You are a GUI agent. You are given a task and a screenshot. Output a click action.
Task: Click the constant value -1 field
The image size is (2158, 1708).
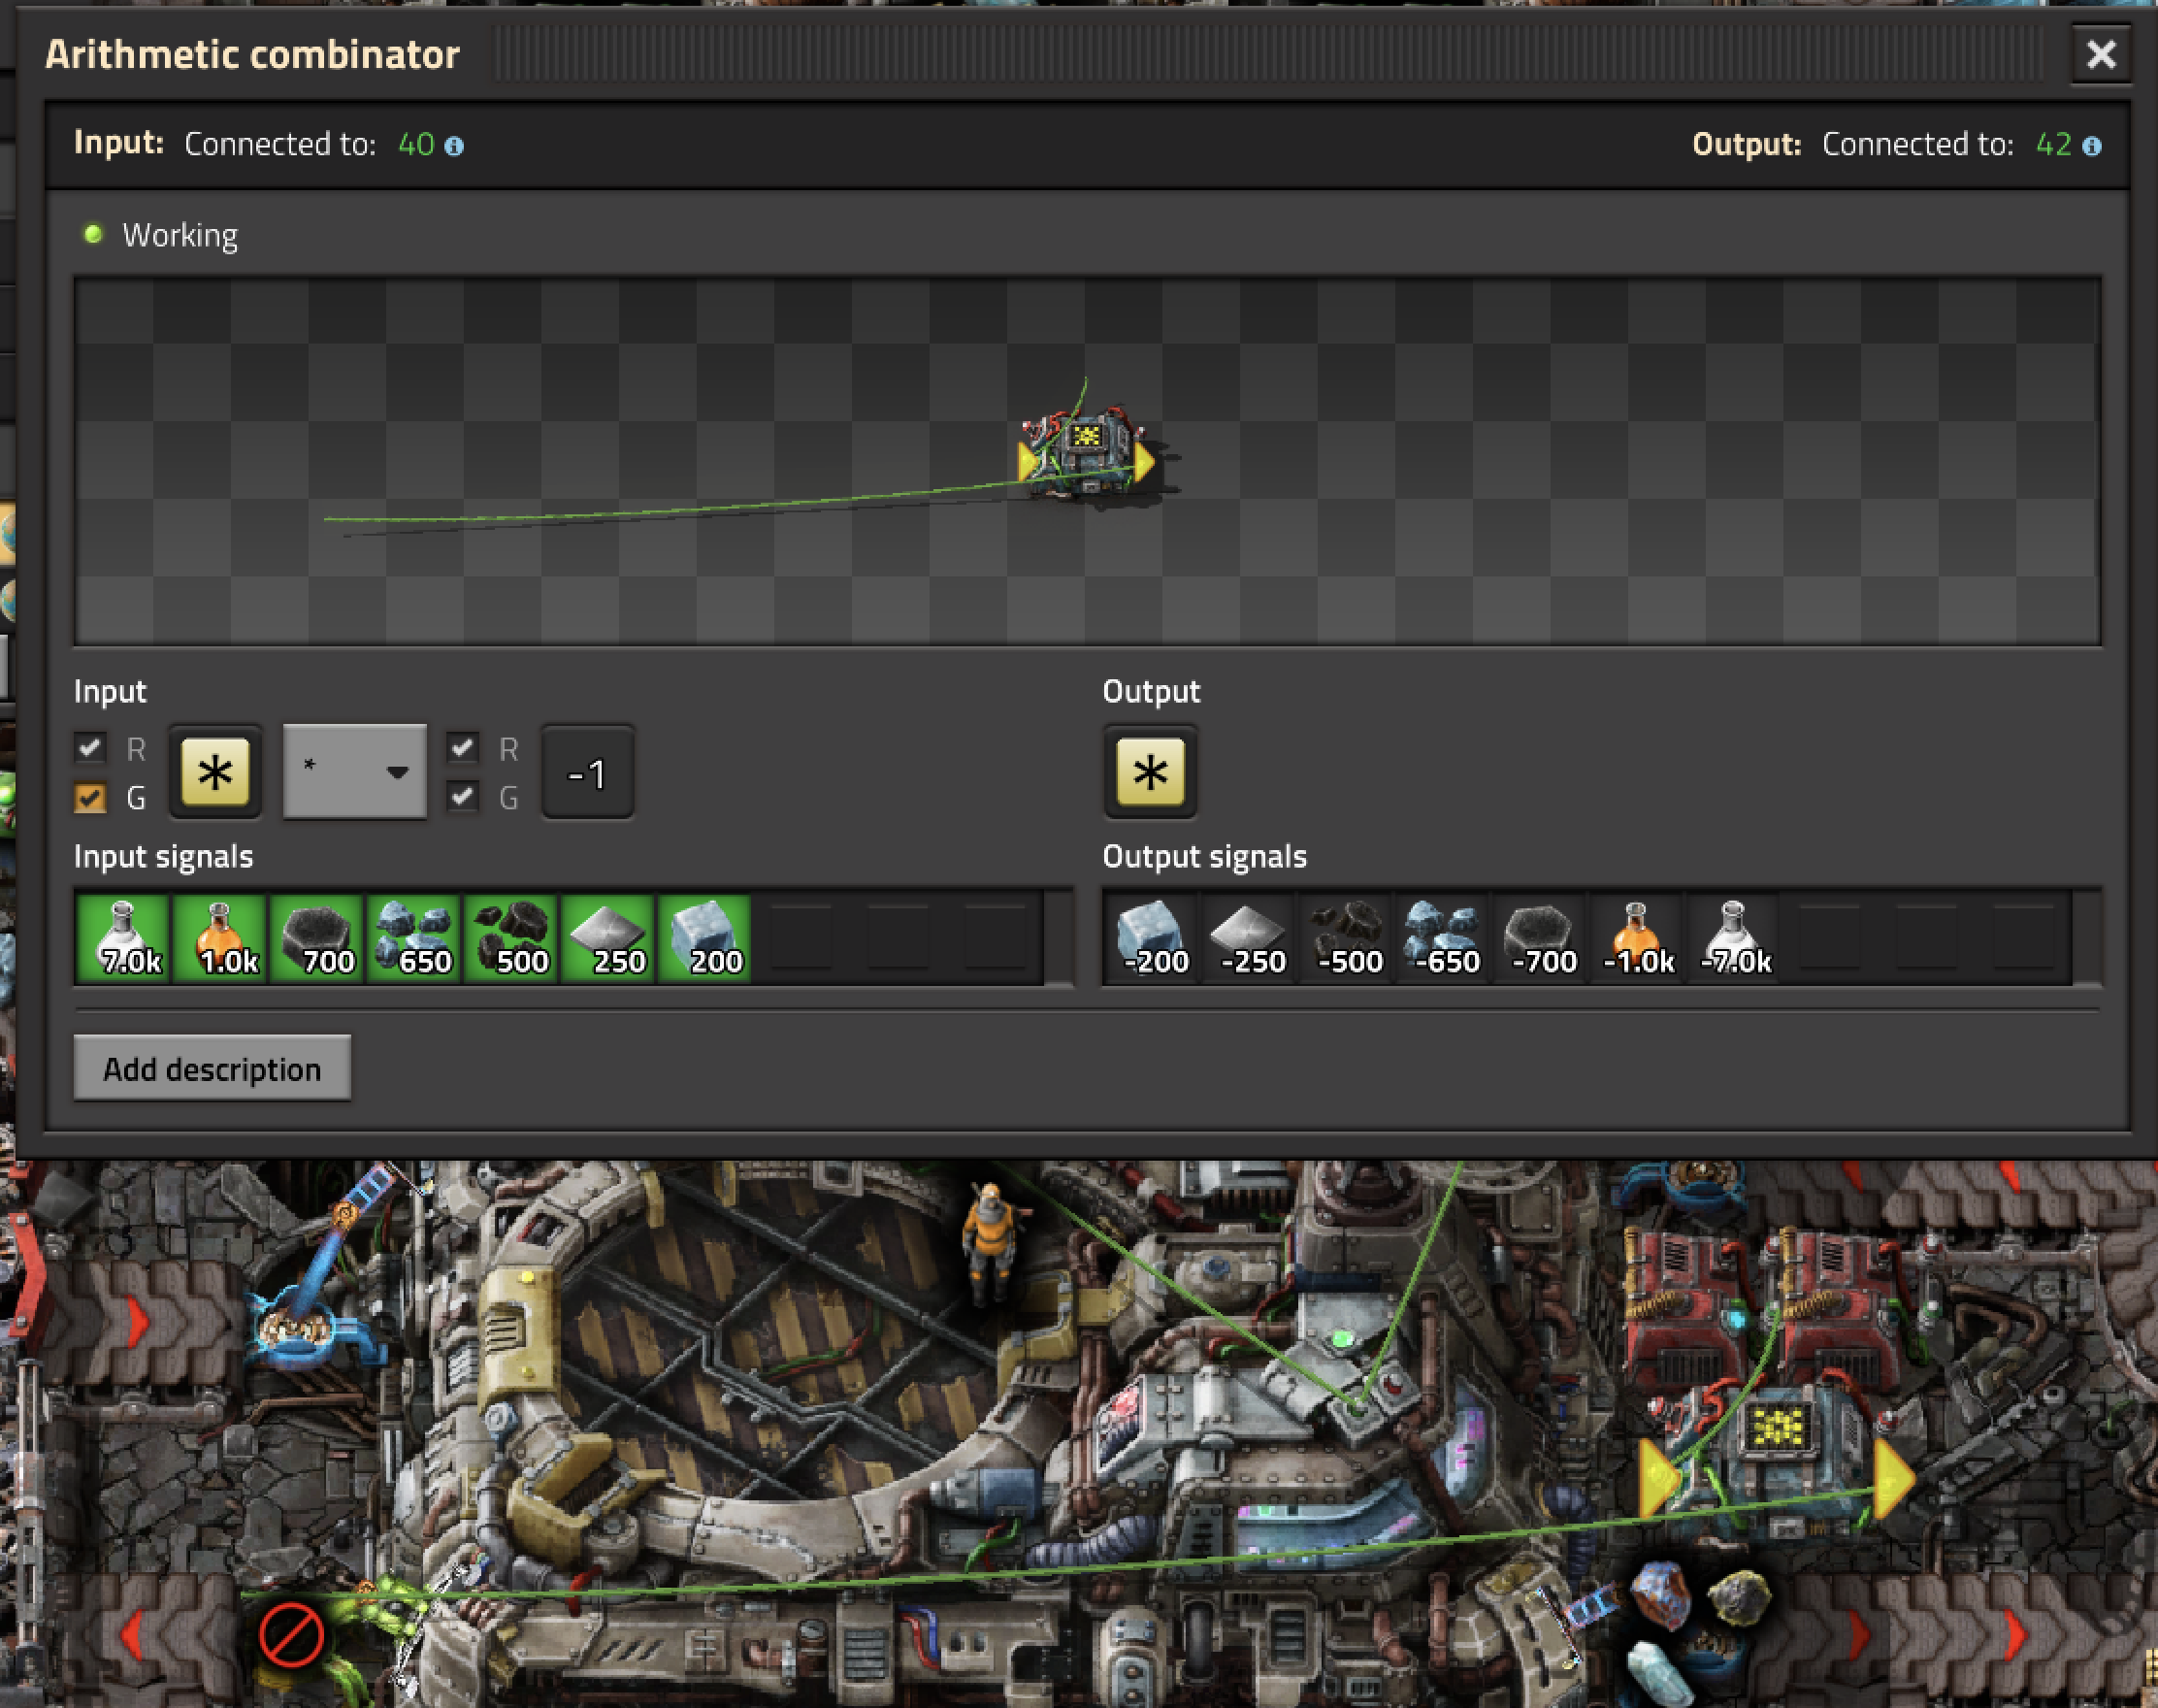[587, 772]
